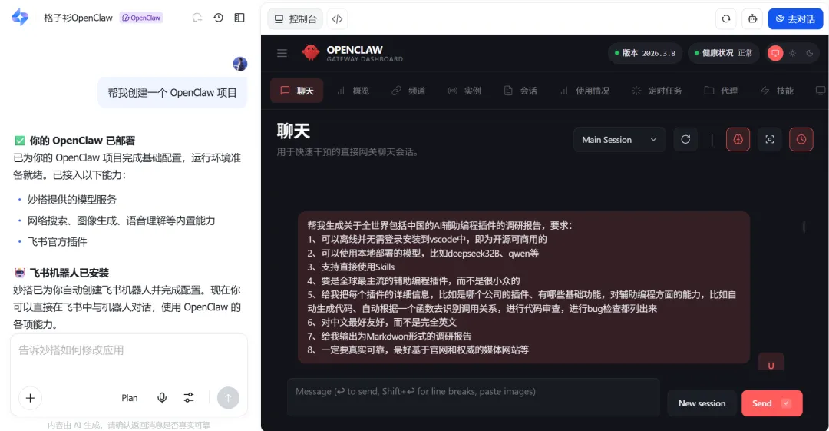Open the 代理 agents tab
This screenshot has height=431, width=829.
[x=721, y=91]
